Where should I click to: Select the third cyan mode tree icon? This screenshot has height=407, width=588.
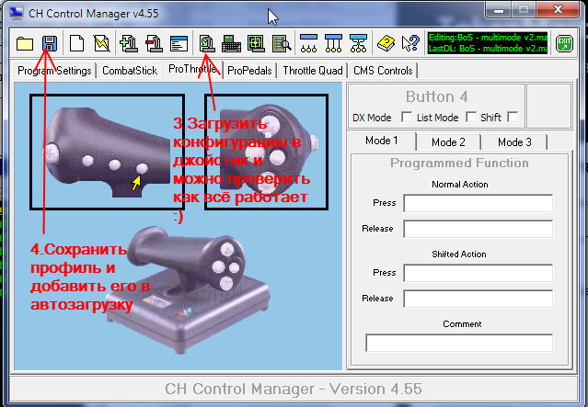358,43
